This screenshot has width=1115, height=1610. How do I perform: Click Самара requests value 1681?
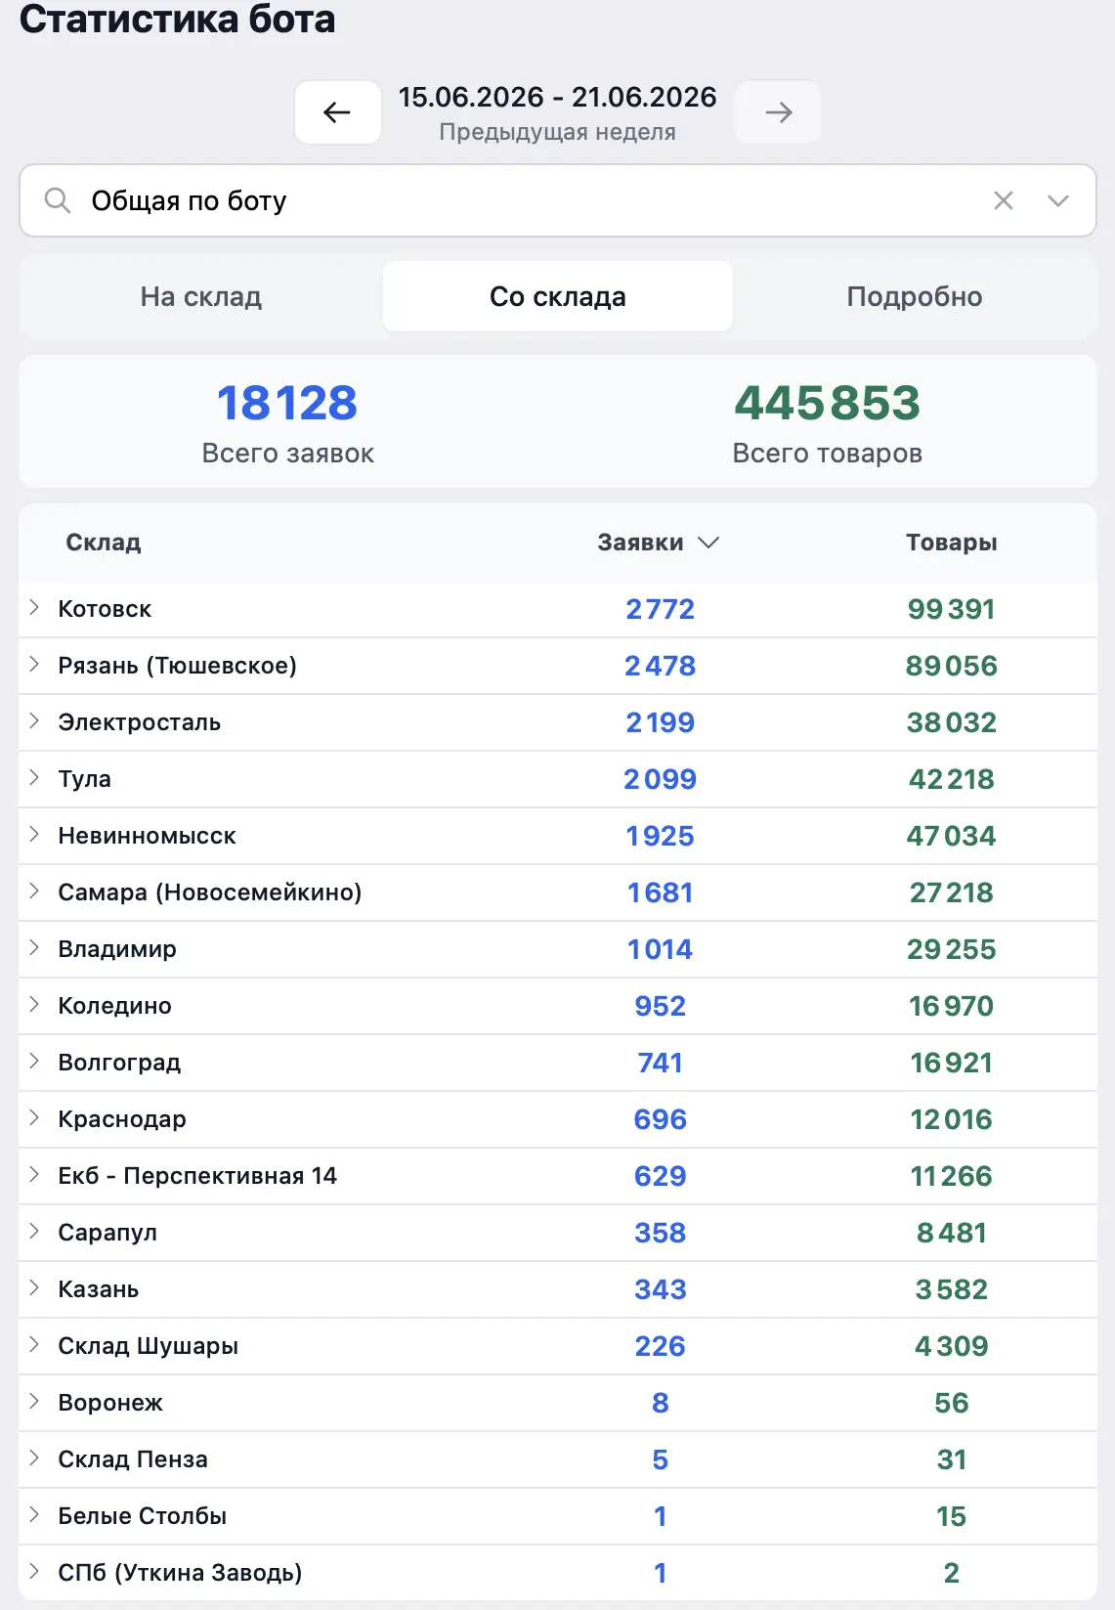[x=661, y=892]
